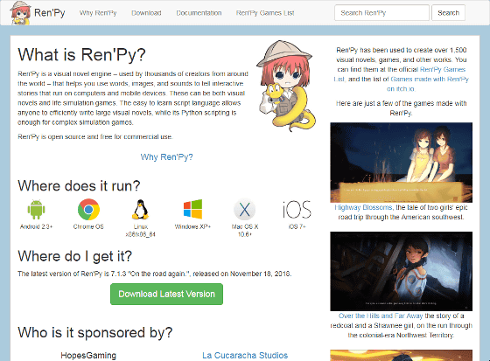Click the partially visible orange game thumbnail
The height and width of the screenshot is (361, 490).
pos(402,356)
